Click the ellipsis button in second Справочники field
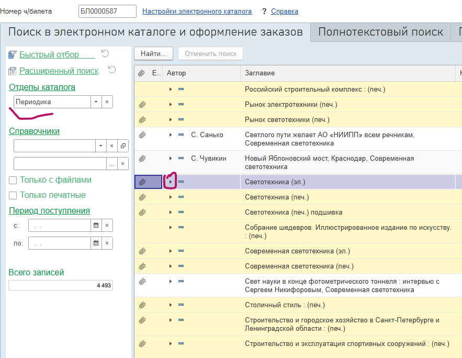The width and height of the screenshot is (462, 358). [111, 163]
